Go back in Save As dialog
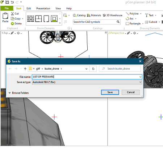The height and width of the screenshot is (150, 163). 10,69
